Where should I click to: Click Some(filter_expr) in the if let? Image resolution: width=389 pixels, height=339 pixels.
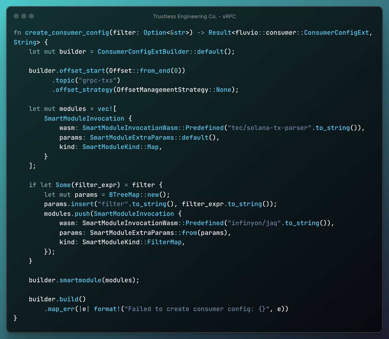(x=88, y=185)
